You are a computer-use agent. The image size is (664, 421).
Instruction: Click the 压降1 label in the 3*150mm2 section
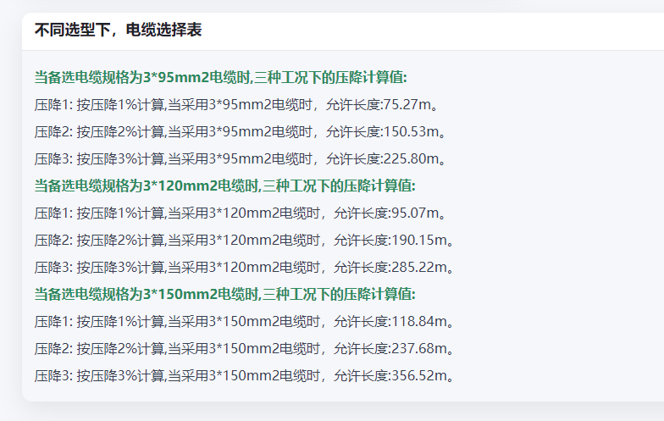point(53,322)
